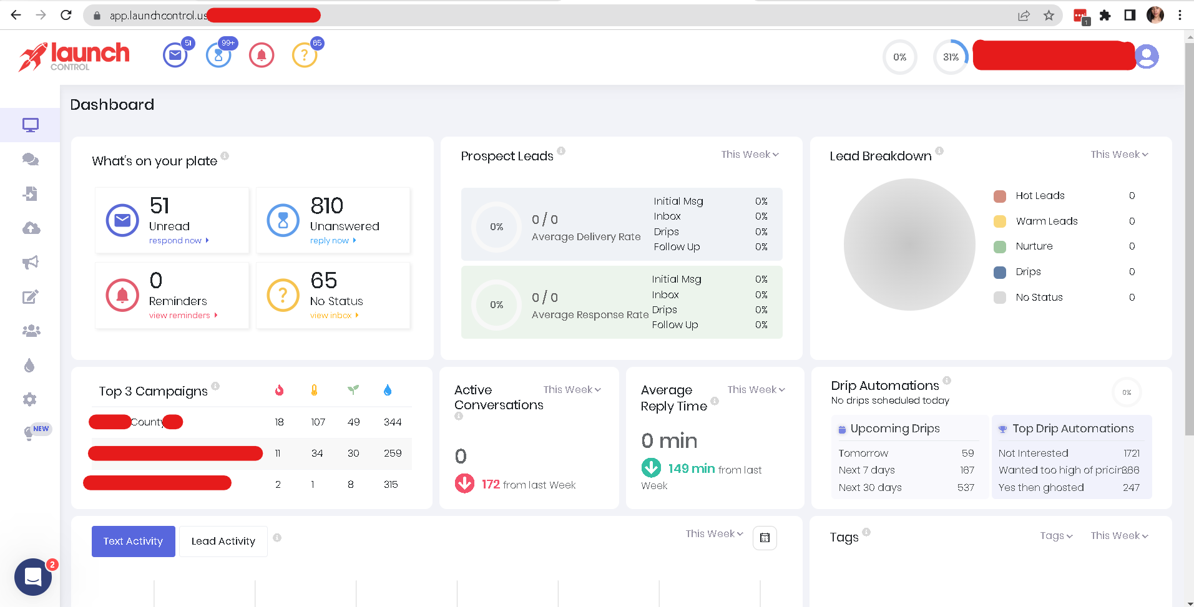Open the support chat widget bubble
This screenshot has width=1194, height=607.
click(x=33, y=577)
